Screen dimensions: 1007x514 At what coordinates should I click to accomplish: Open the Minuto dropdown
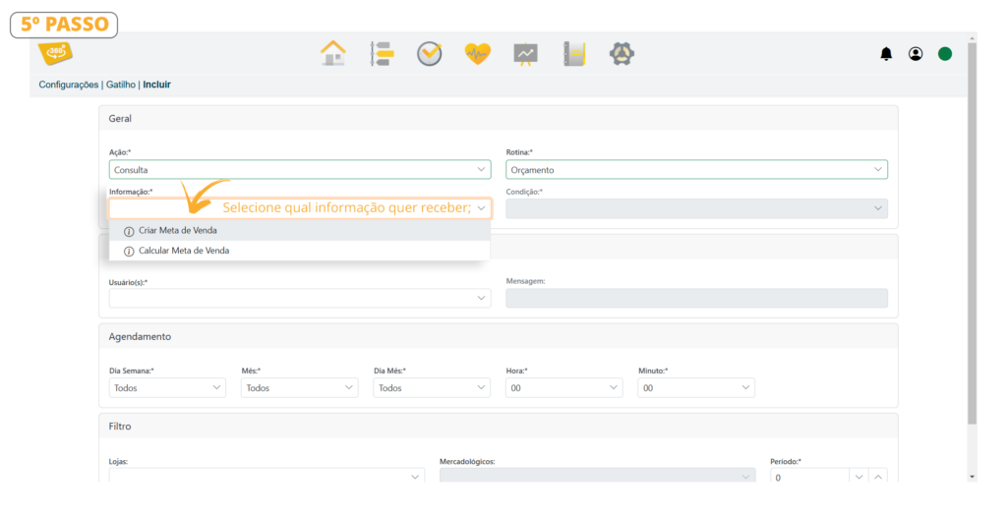tap(696, 387)
